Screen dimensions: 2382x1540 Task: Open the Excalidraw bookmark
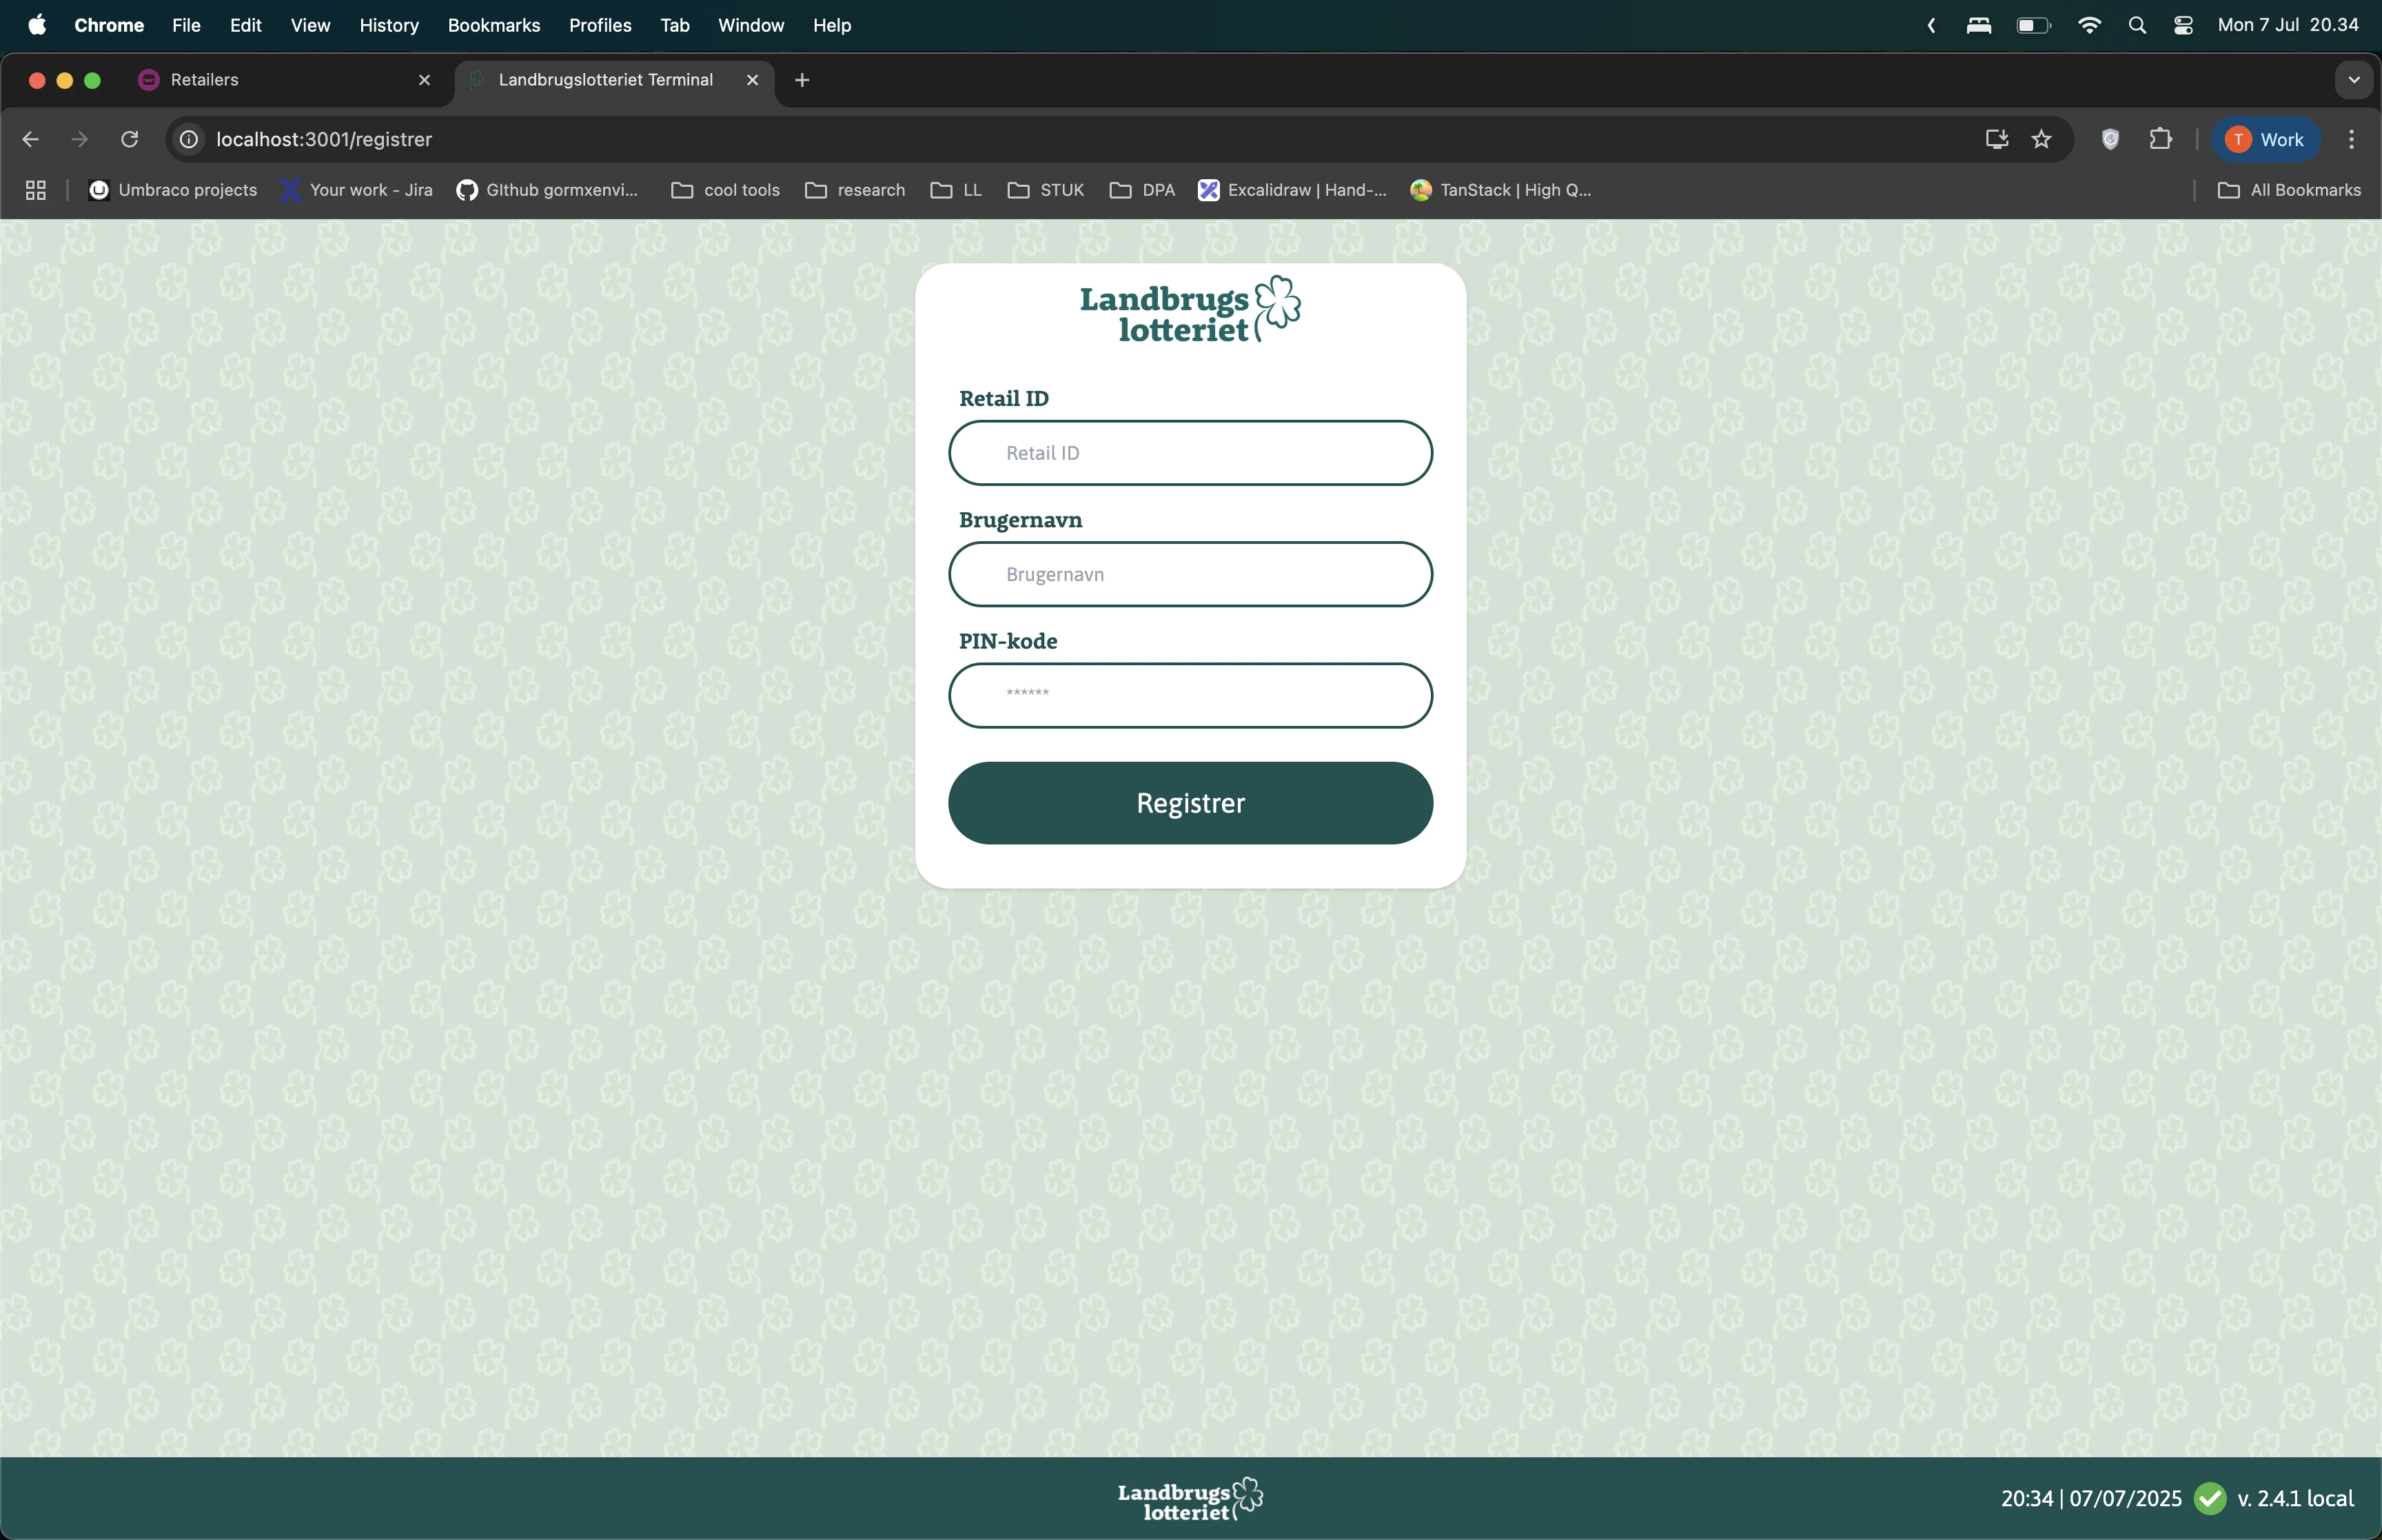[x=1292, y=190]
